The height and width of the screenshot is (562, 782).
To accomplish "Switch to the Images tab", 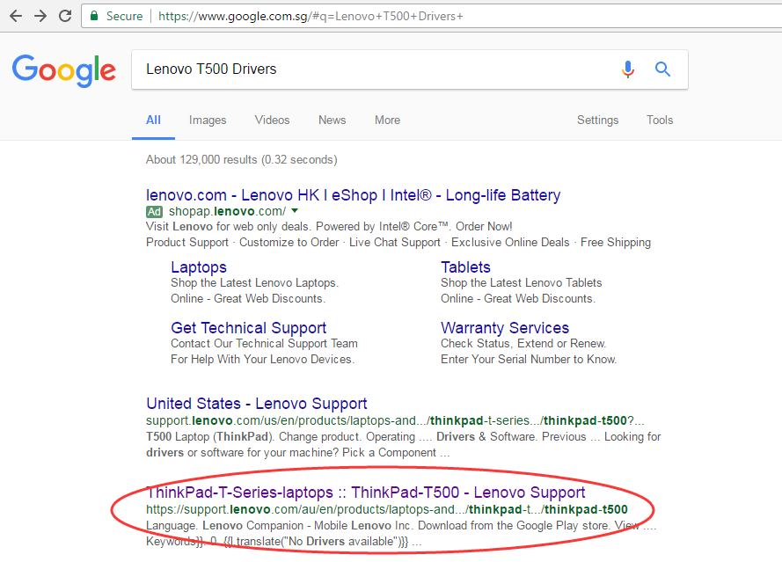I will point(208,120).
